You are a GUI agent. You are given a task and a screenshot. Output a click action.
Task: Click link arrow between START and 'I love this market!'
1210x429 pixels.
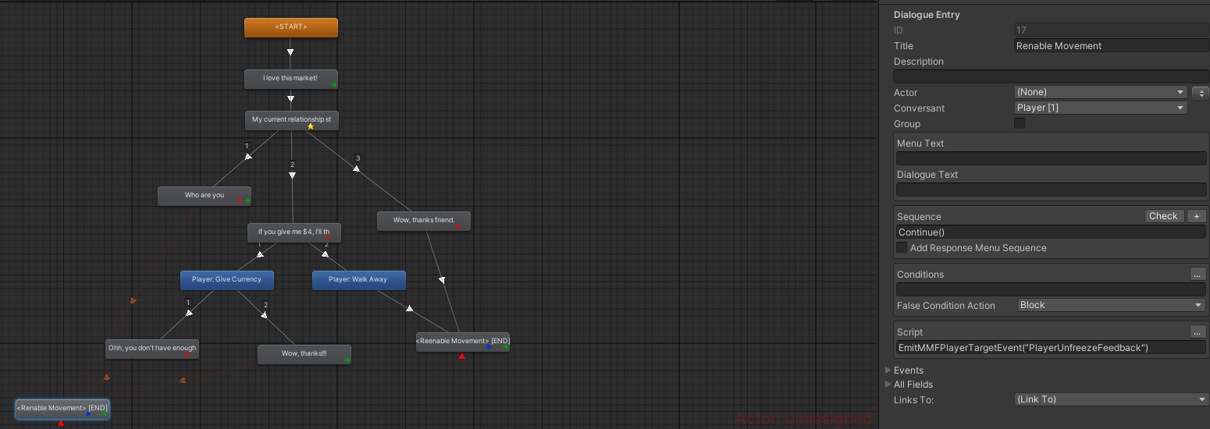[x=290, y=52]
